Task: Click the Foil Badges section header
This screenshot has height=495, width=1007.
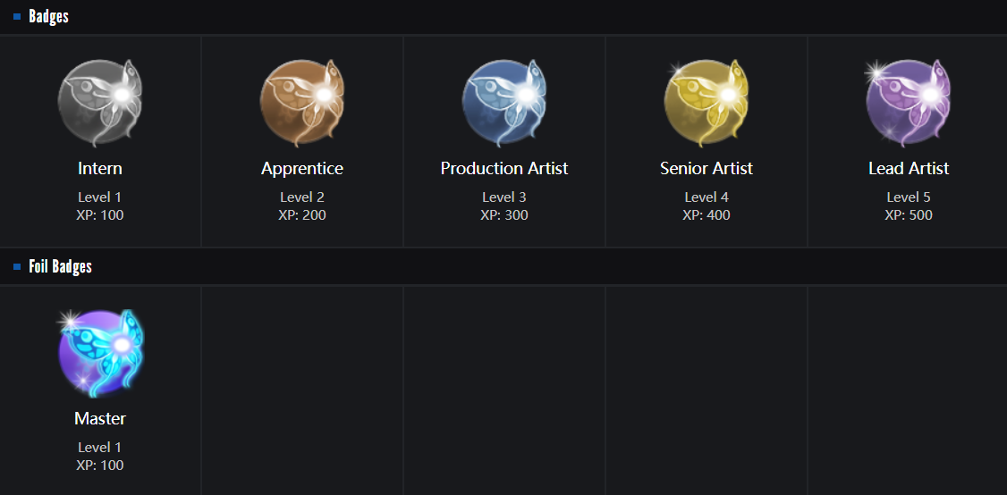Action: (x=60, y=266)
